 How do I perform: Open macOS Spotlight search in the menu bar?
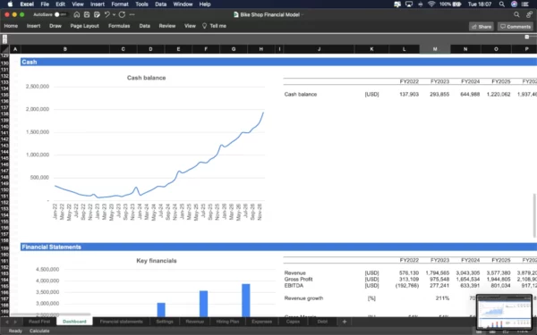502,4
